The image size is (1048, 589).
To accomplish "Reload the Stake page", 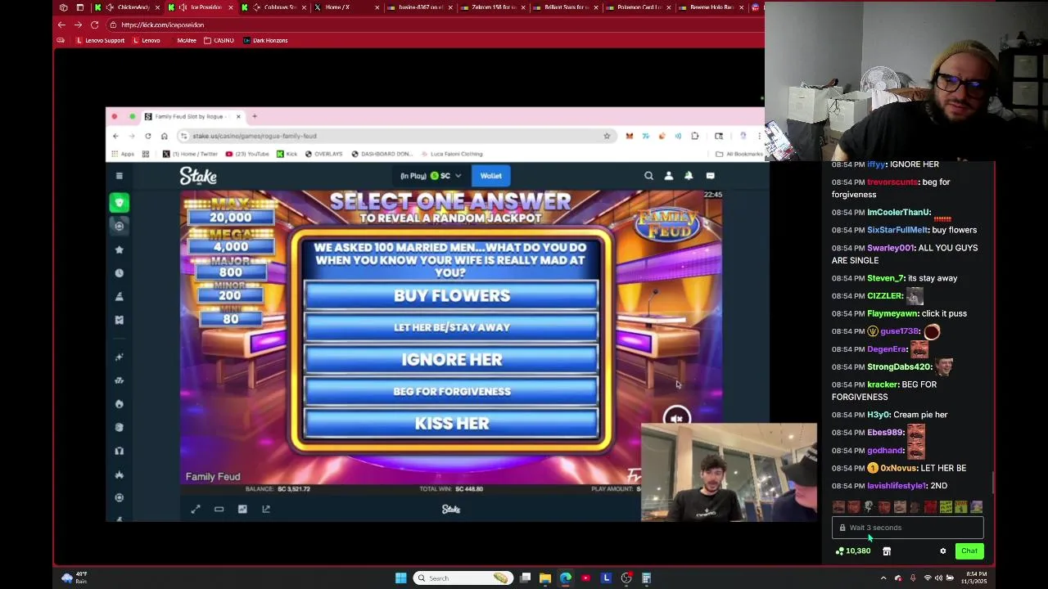I will click(147, 136).
